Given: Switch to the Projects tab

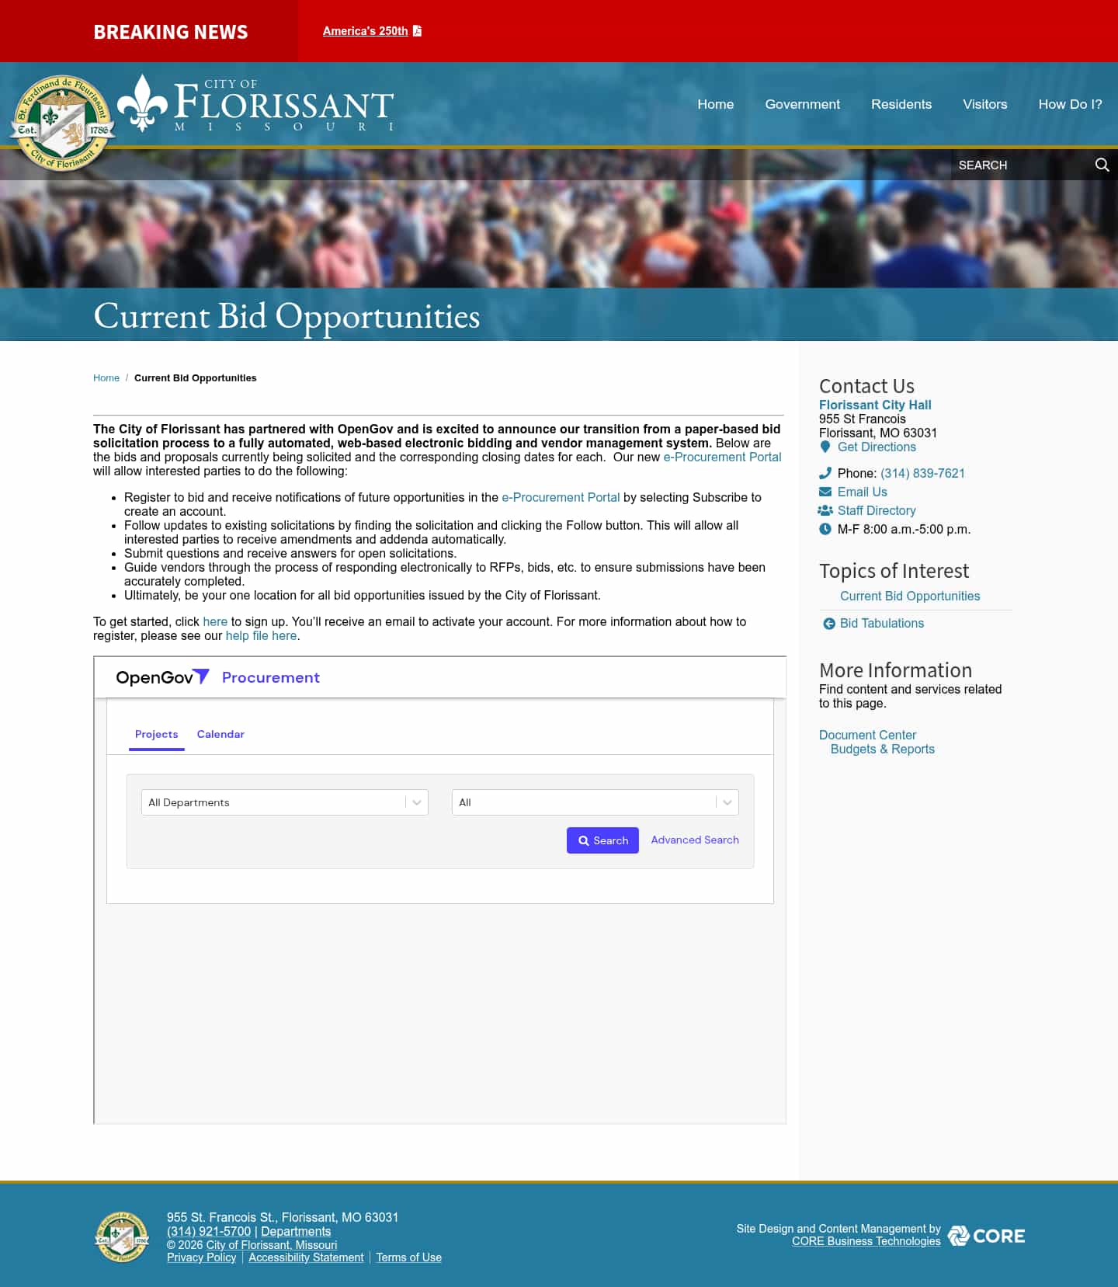Looking at the screenshot, I should pos(156,734).
